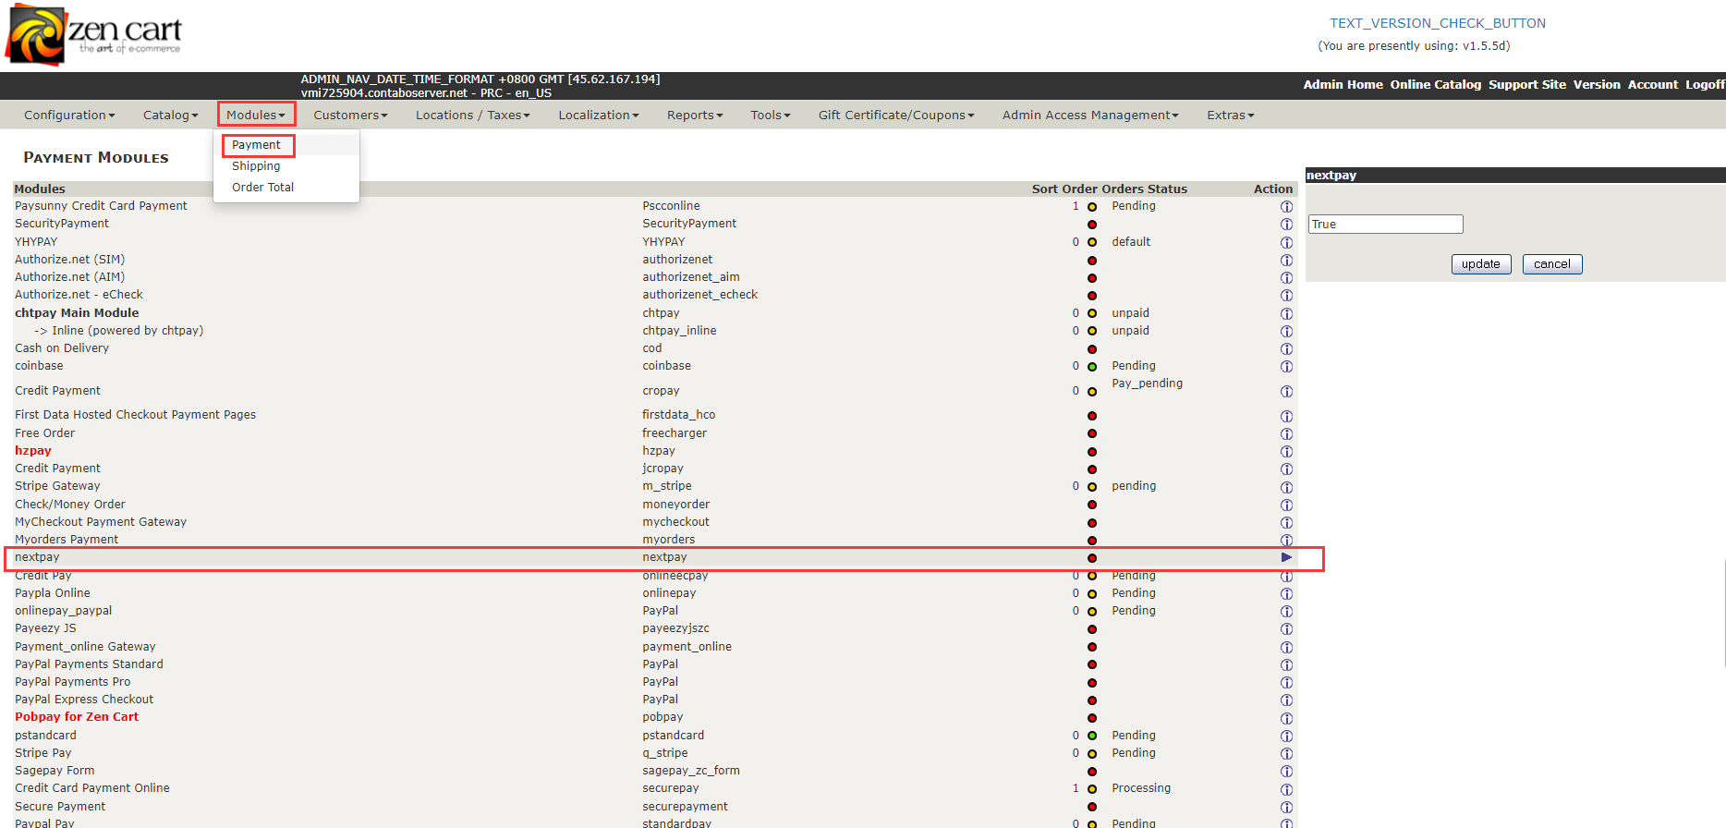Visit the Support Site link
1726x828 pixels.
(1527, 84)
